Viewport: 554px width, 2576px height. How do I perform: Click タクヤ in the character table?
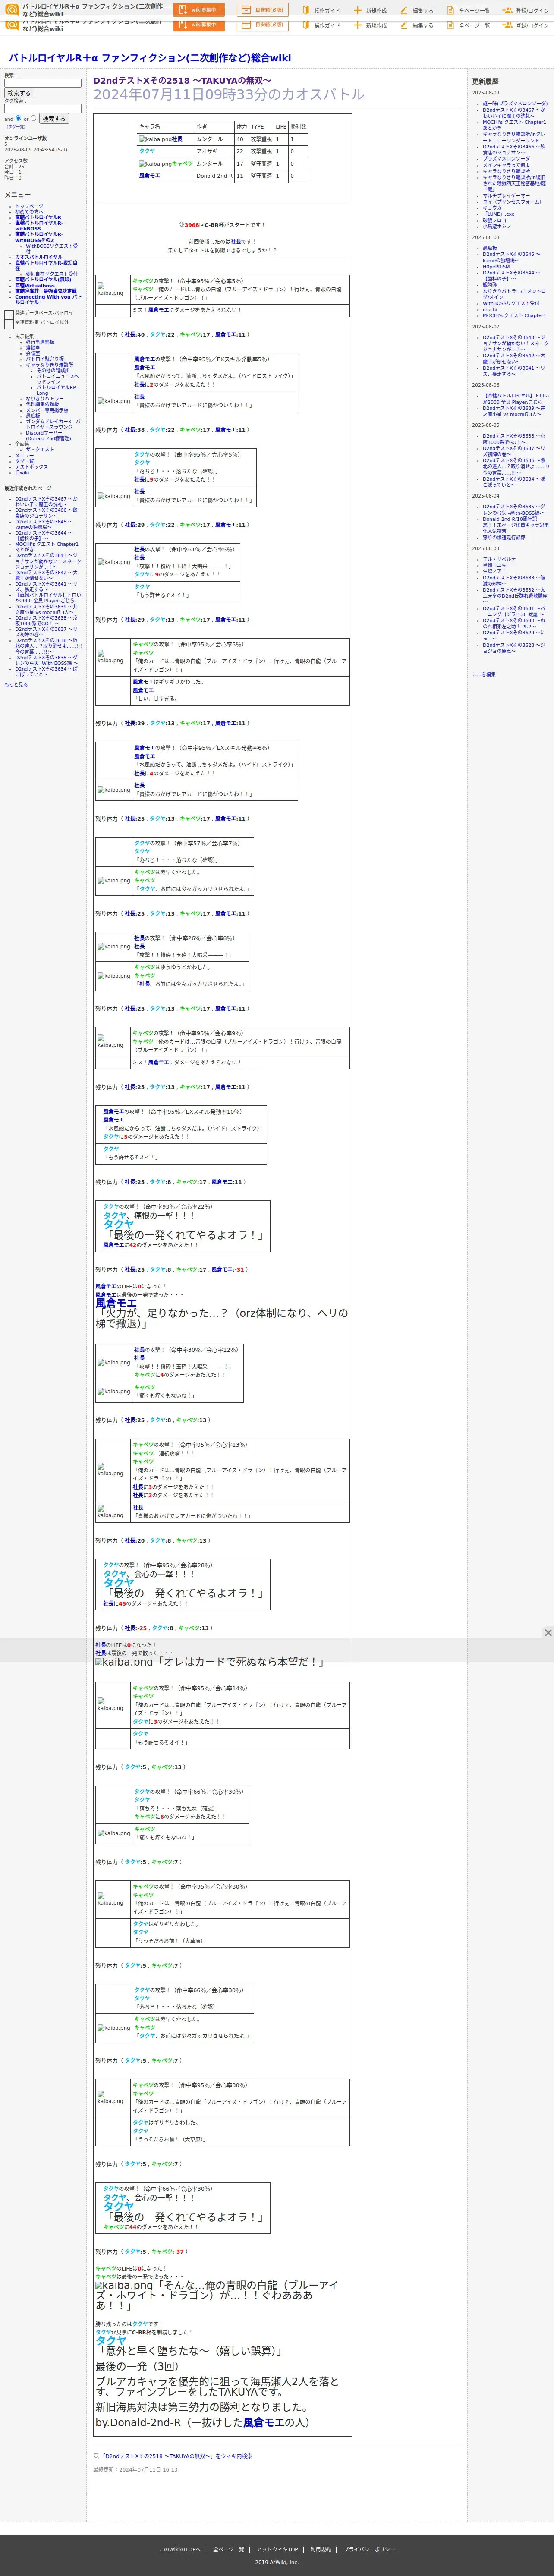pos(147,151)
